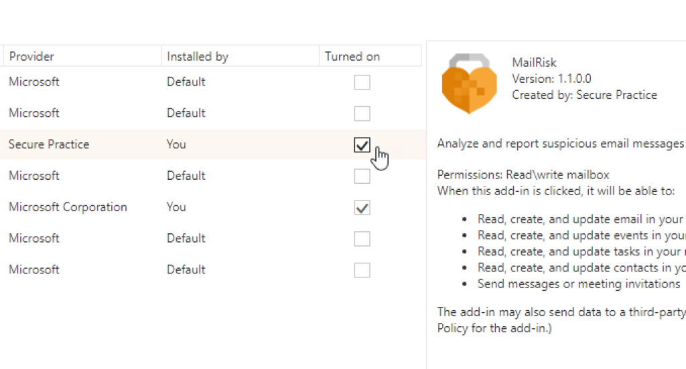Screen dimensions: 686x369
Task: Click the MailRisk add-in title text
Action: click(534, 64)
